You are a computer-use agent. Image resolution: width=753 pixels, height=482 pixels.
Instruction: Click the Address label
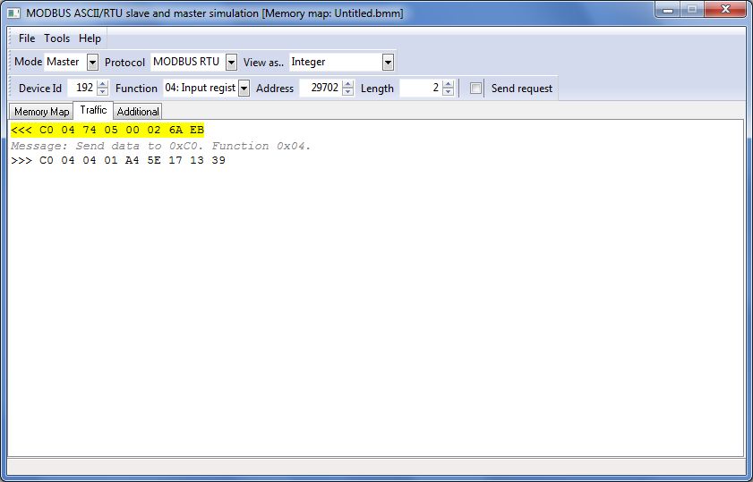coord(275,89)
